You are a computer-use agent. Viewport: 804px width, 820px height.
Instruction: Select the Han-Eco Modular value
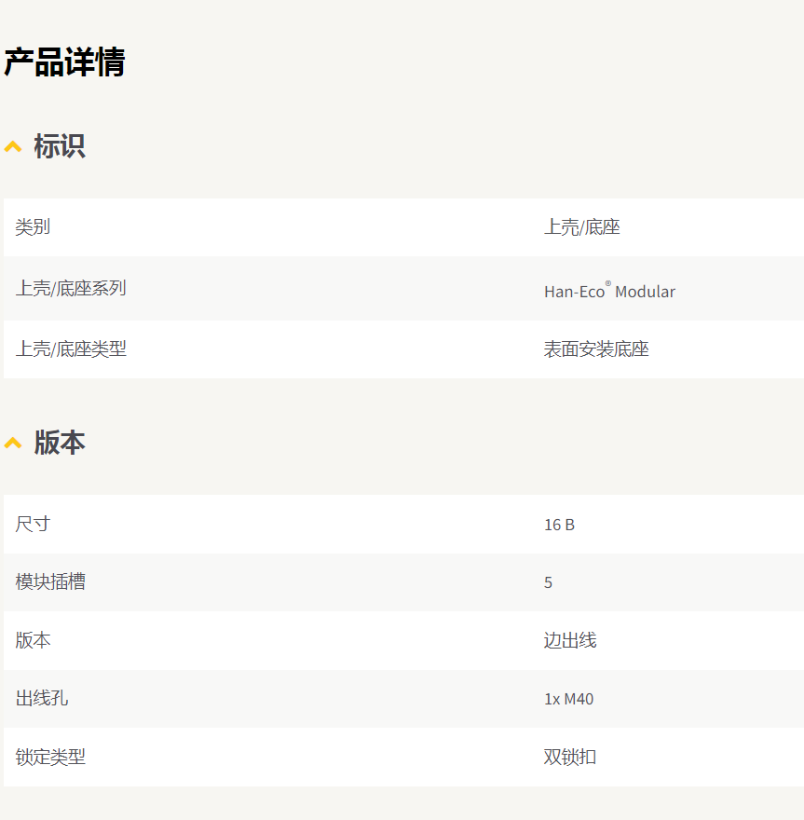(x=609, y=290)
